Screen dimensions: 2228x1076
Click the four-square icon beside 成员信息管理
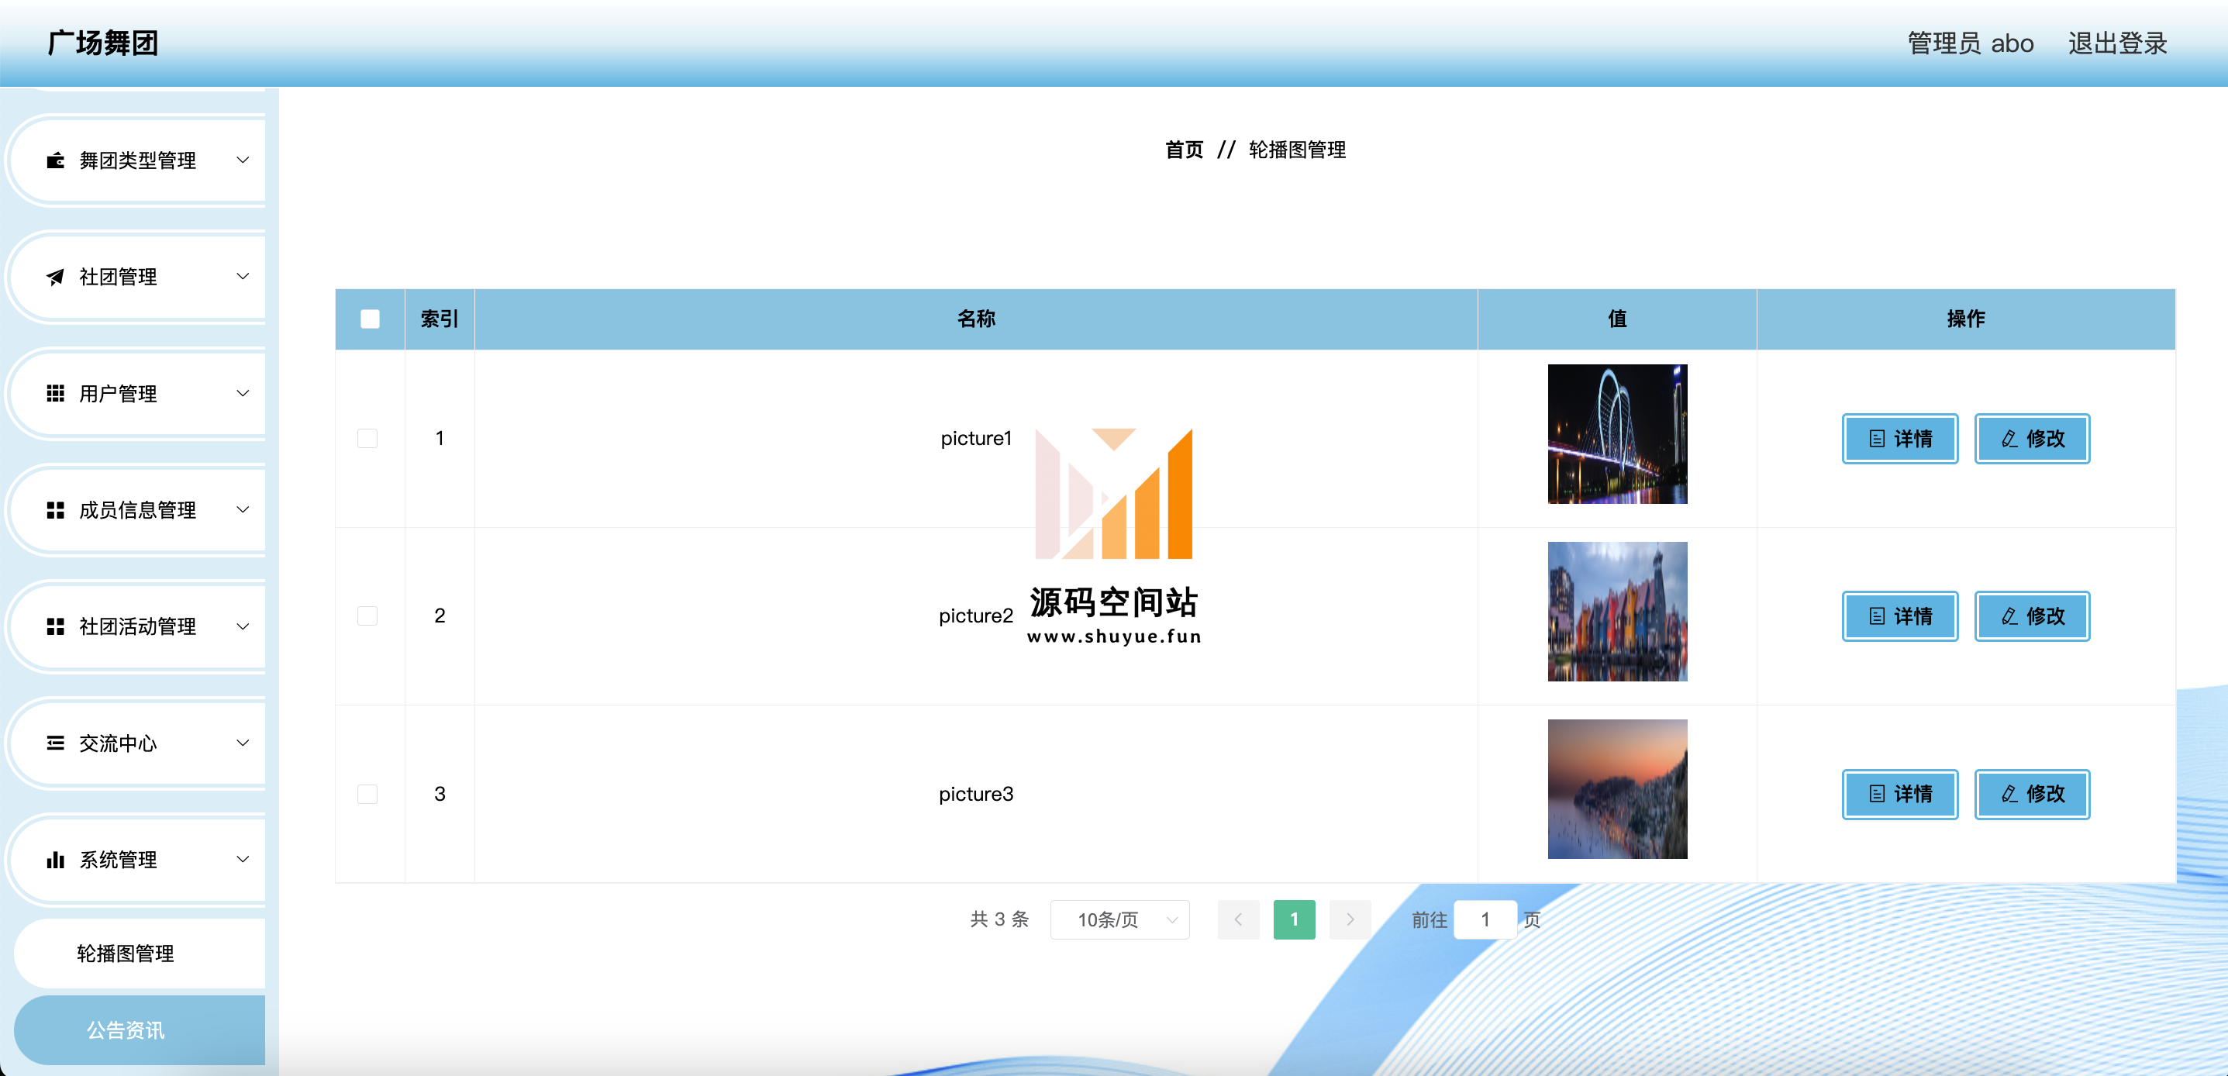coord(55,510)
